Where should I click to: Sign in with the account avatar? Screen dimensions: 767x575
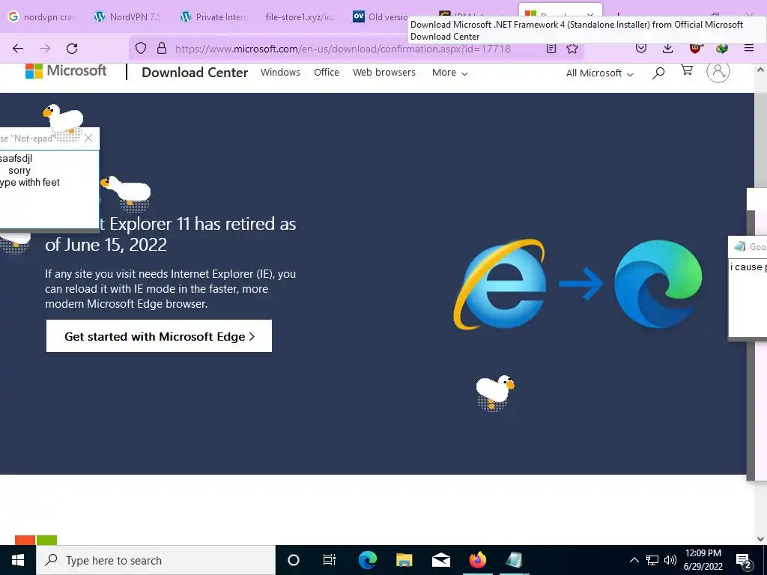[x=718, y=71]
